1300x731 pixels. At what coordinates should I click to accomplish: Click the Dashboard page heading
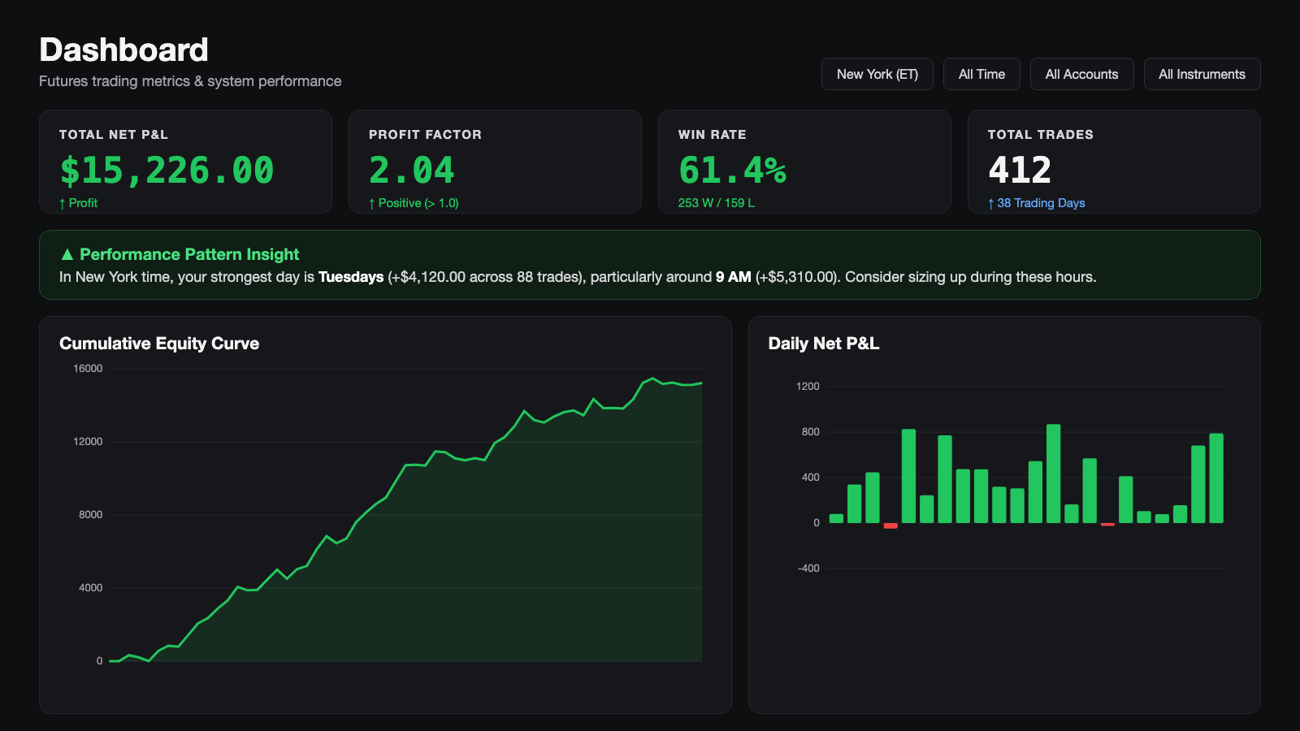(124, 50)
